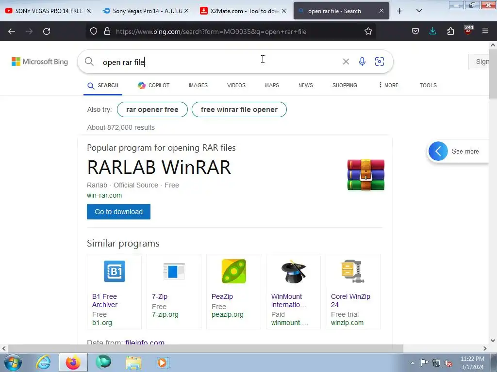Try the free winrar file opener suggestion
Image resolution: width=497 pixels, height=372 pixels.
239,109
